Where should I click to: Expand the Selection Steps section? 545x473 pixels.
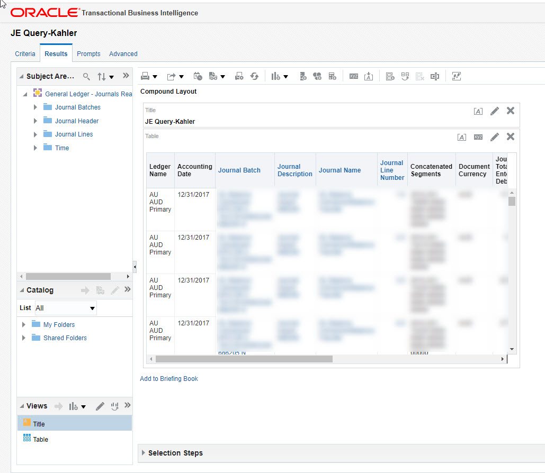click(143, 453)
